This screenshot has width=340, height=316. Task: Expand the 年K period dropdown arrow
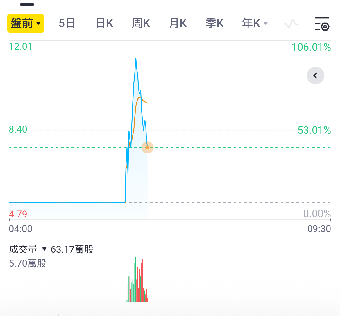(266, 23)
